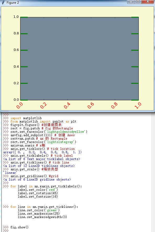The width and height of the screenshot is (155, 232).
Task: Click the line.set_markersize(25) code line
Action: 39,214
